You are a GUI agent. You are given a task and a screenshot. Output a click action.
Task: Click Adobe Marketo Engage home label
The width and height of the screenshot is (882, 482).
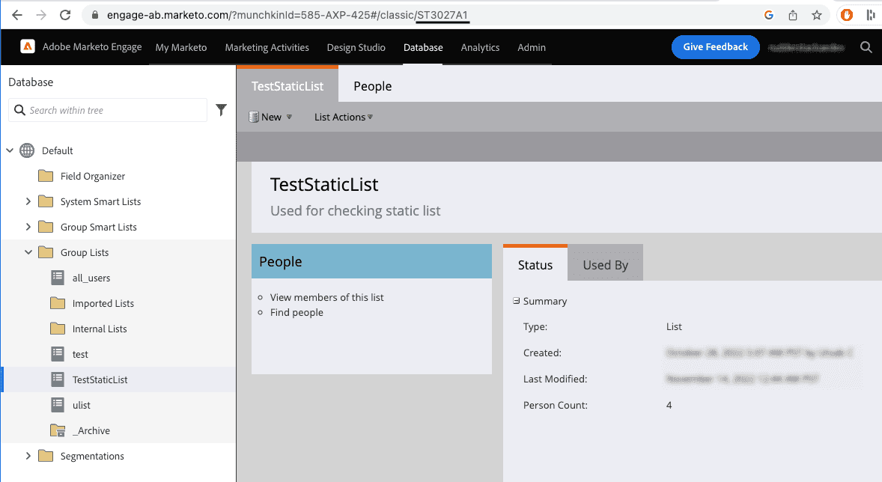92,46
